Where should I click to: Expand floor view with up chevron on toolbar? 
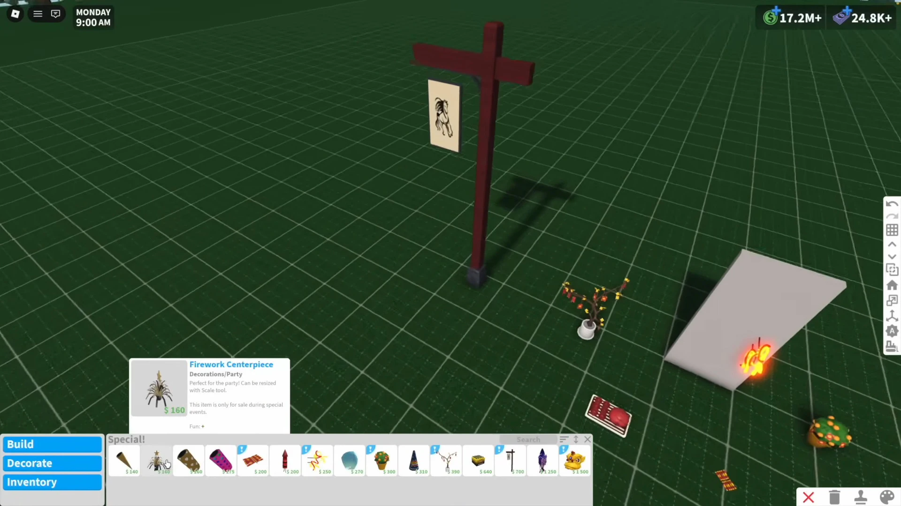[892, 244]
